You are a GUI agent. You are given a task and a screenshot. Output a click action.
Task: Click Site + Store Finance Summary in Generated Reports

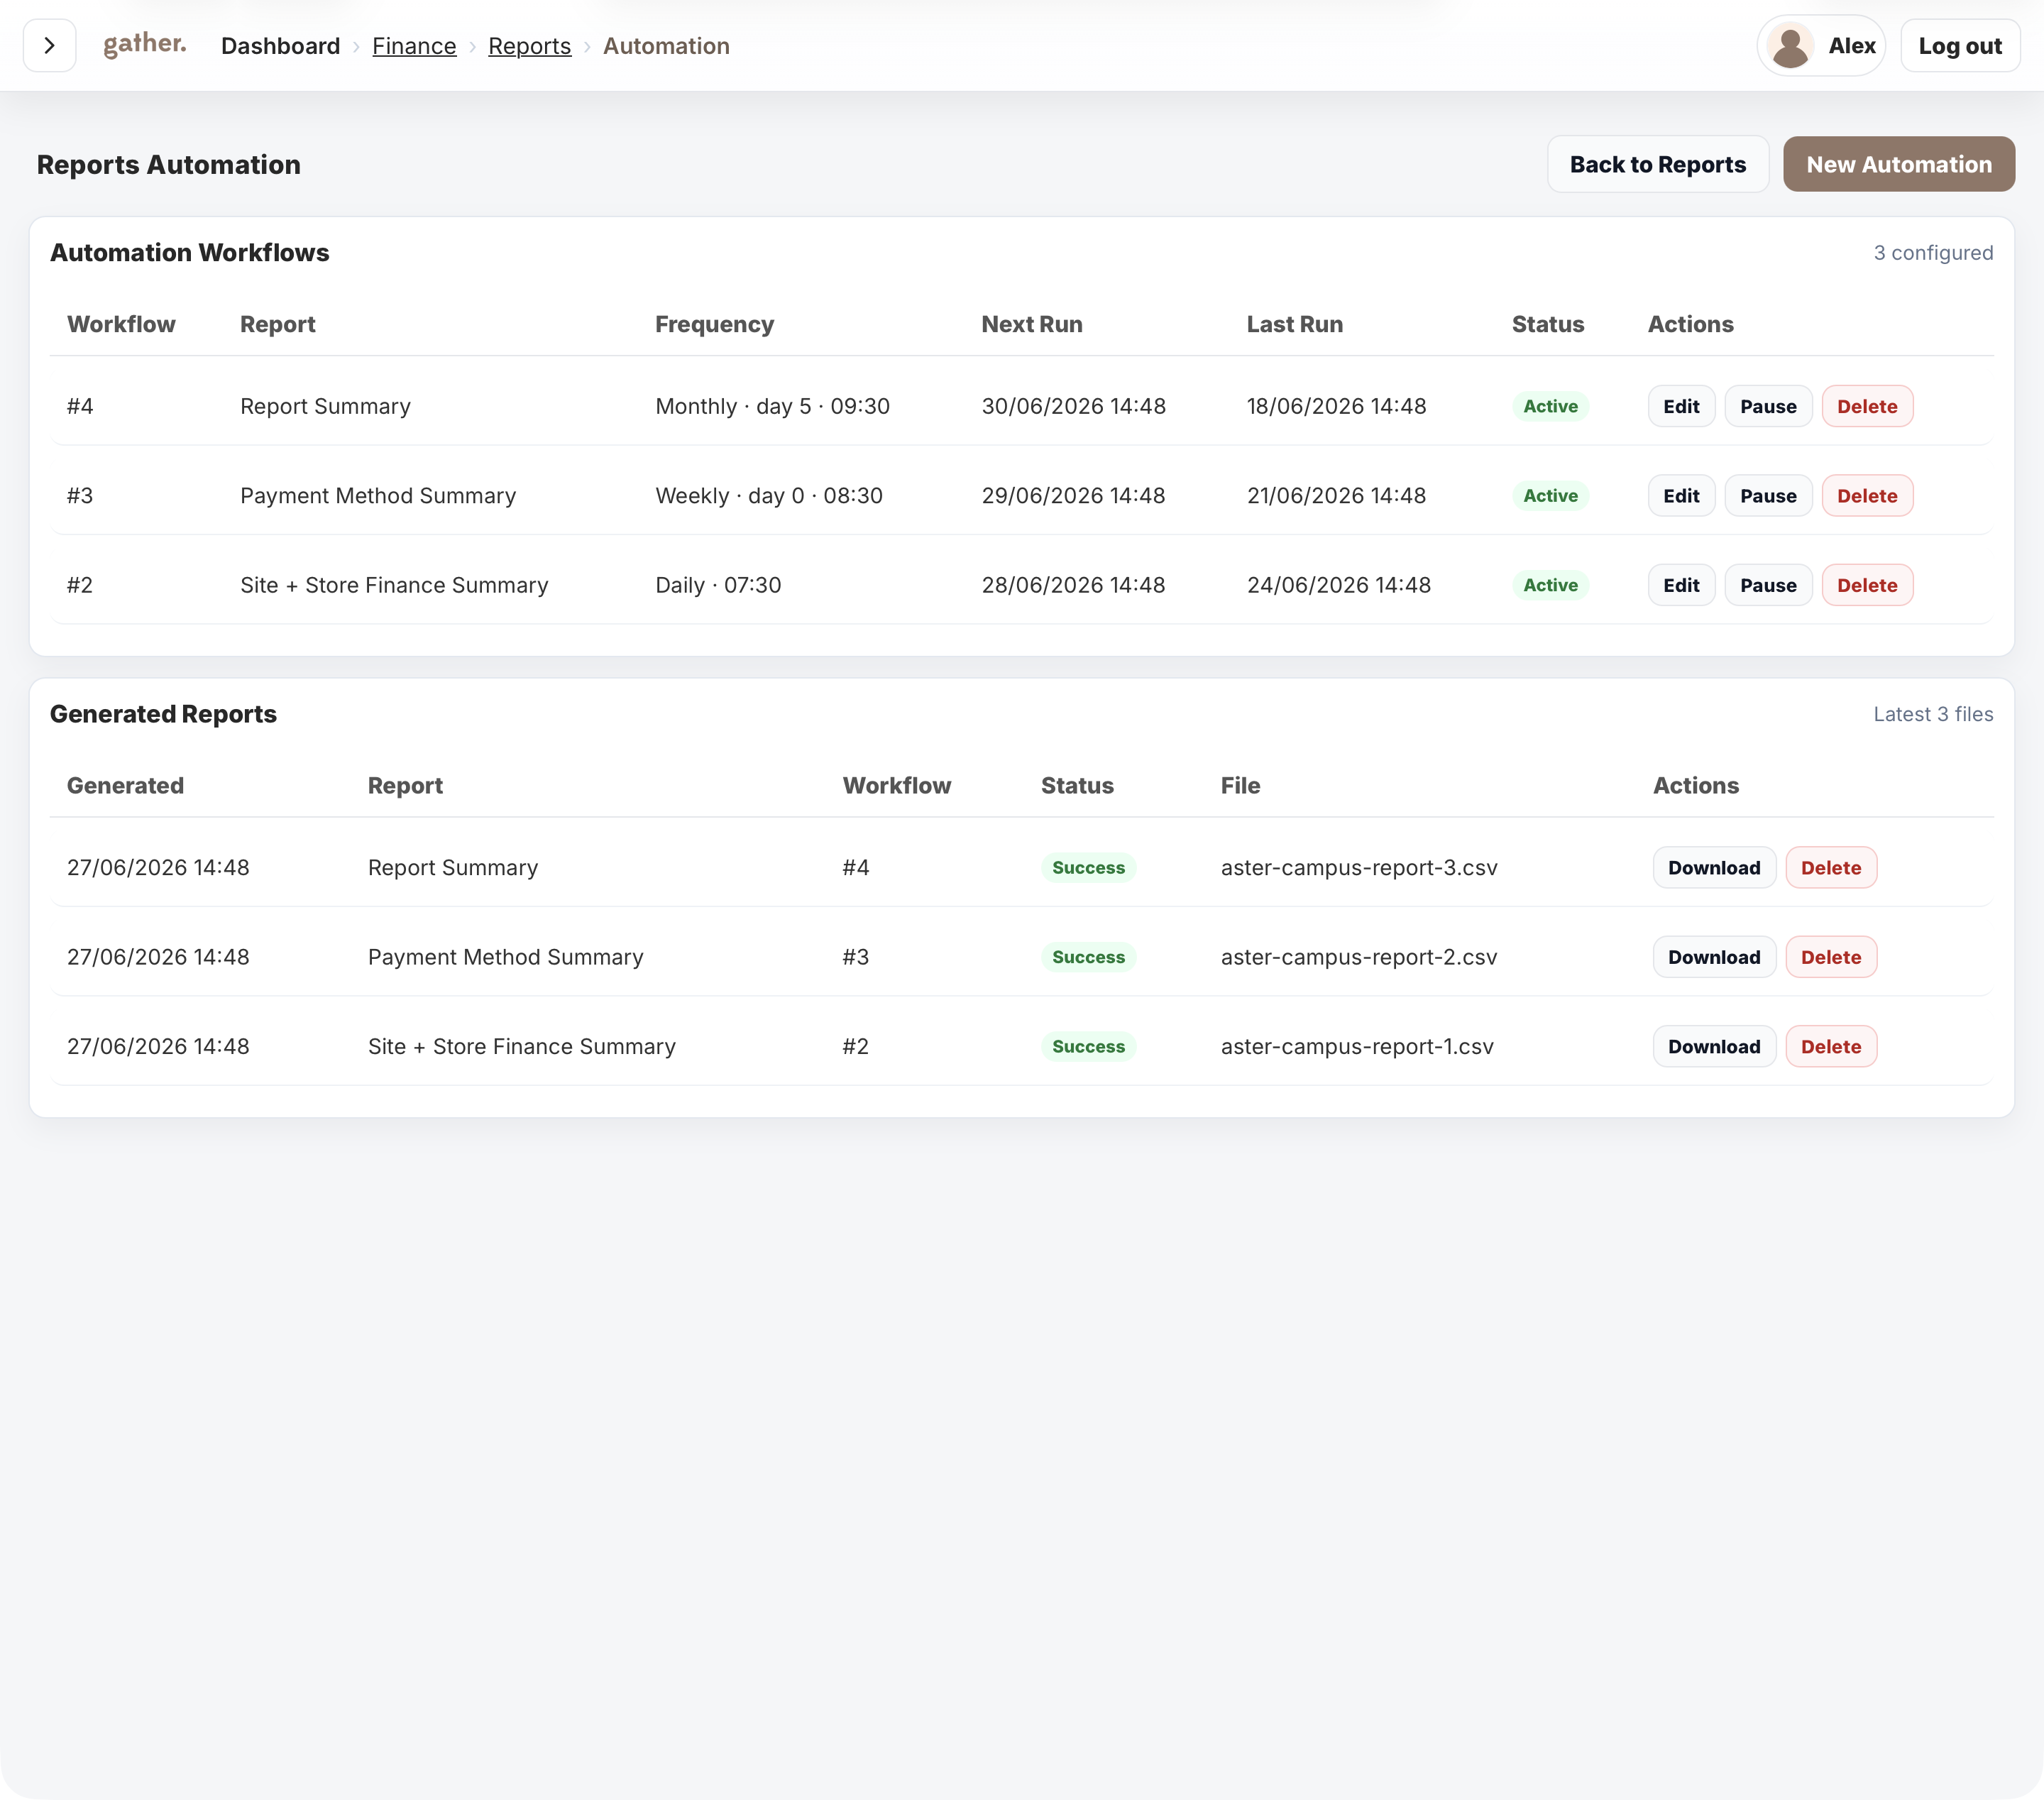pyautogui.click(x=521, y=1046)
